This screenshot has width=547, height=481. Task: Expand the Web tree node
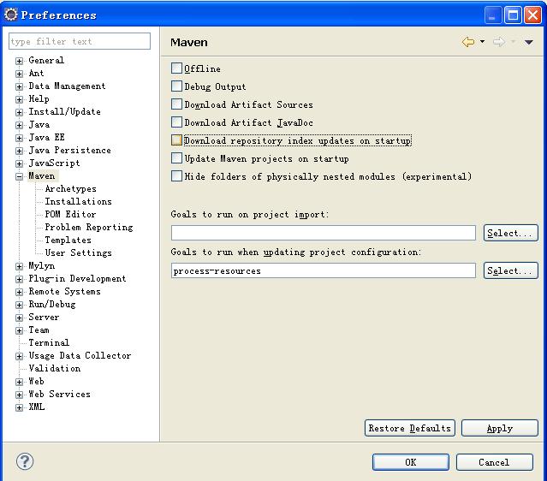[x=19, y=382]
